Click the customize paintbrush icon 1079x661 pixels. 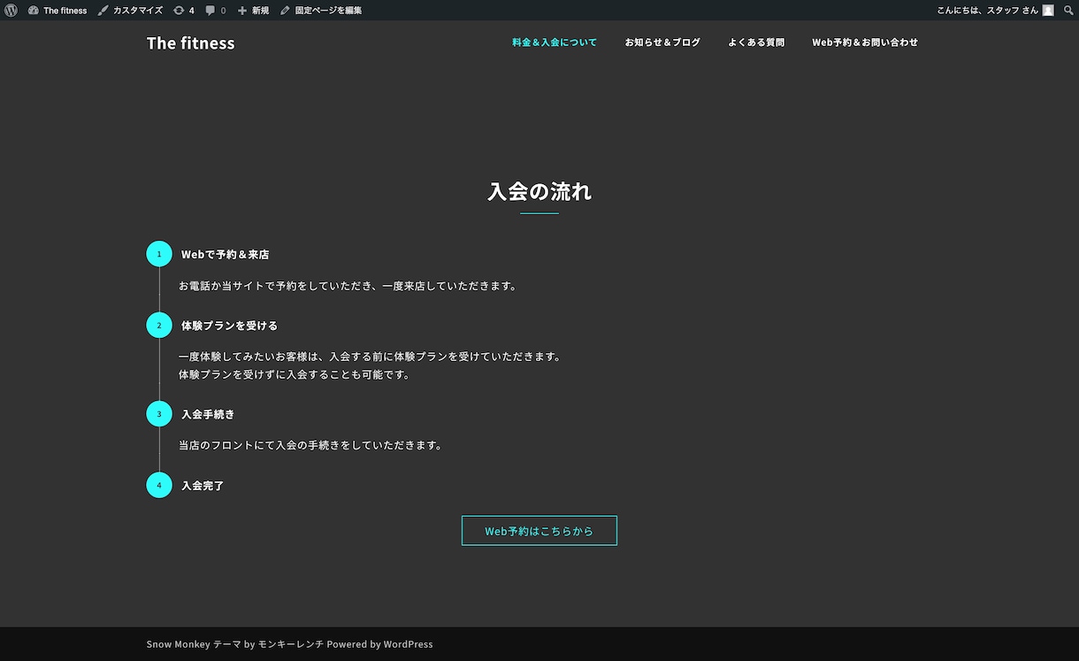(x=103, y=11)
